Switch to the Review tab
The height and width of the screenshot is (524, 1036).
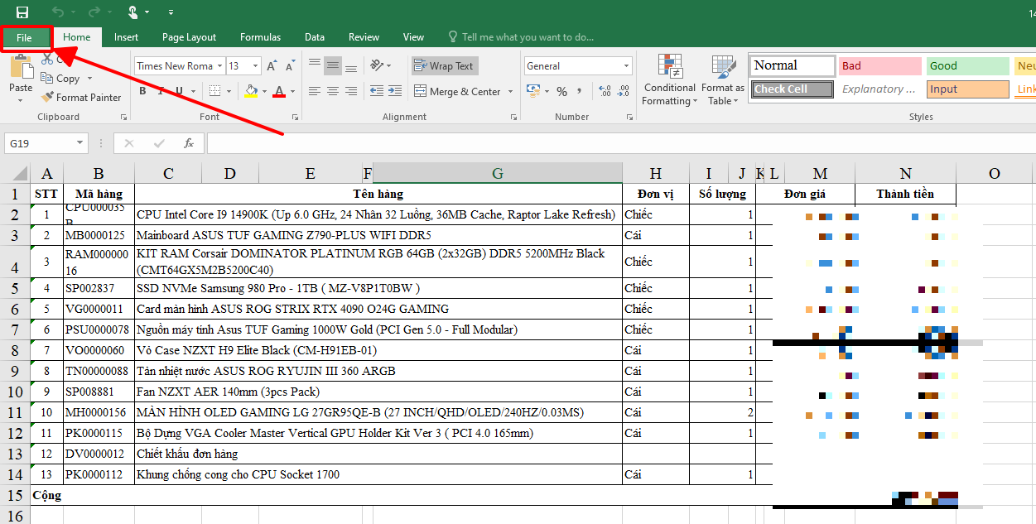pos(364,37)
